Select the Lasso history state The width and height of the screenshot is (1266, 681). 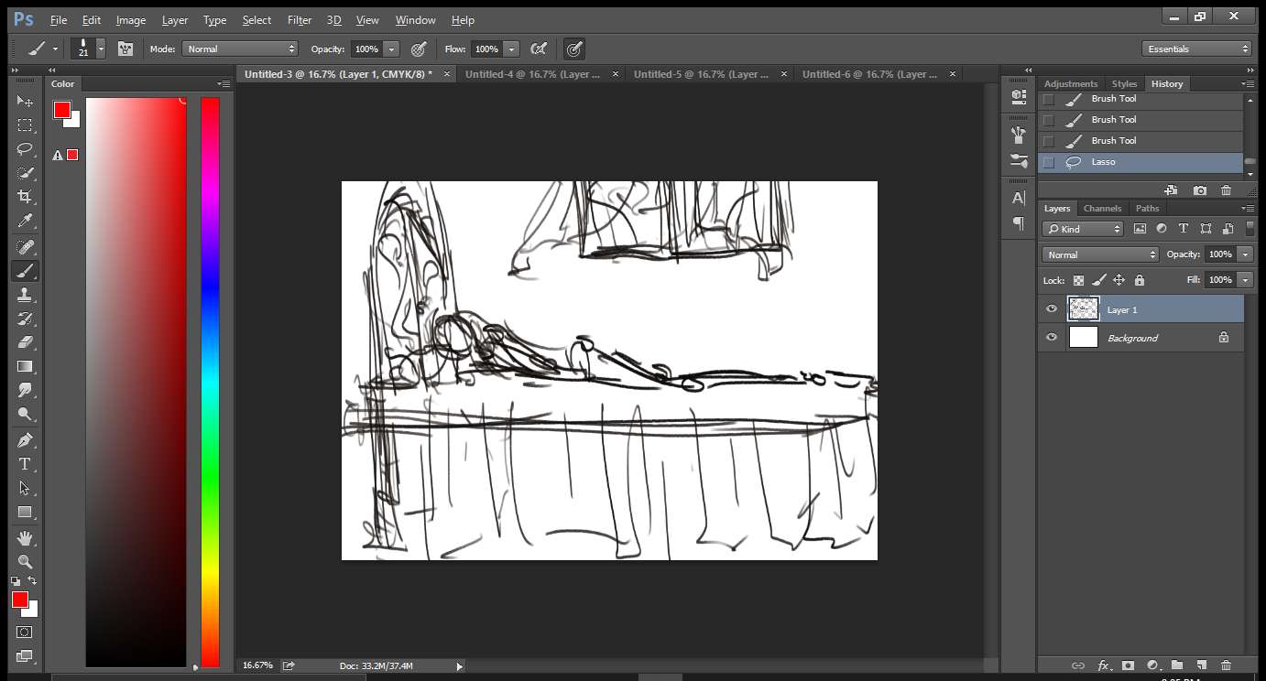pyautogui.click(x=1140, y=162)
